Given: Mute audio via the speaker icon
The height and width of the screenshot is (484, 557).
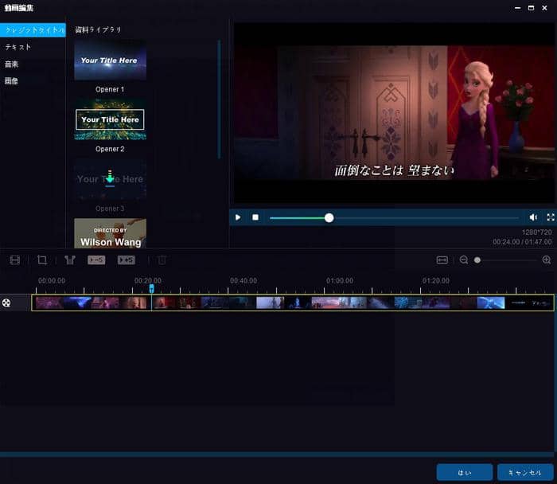Looking at the screenshot, I should pyautogui.click(x=533, y=217).
